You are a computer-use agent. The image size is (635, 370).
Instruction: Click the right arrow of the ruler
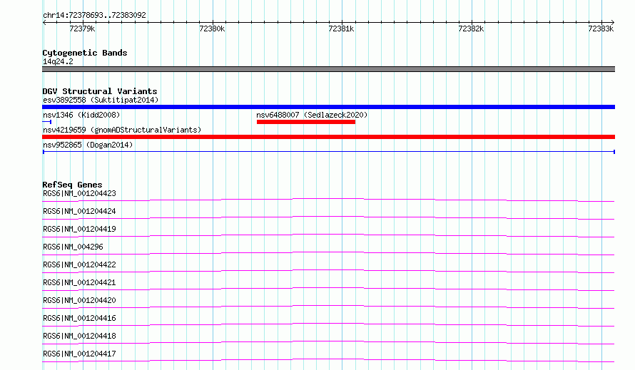point(612,22)
